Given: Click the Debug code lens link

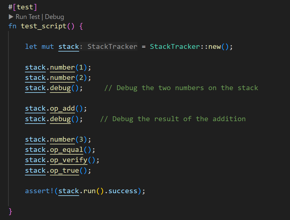Looking at the screenshot, I should 54,17.
